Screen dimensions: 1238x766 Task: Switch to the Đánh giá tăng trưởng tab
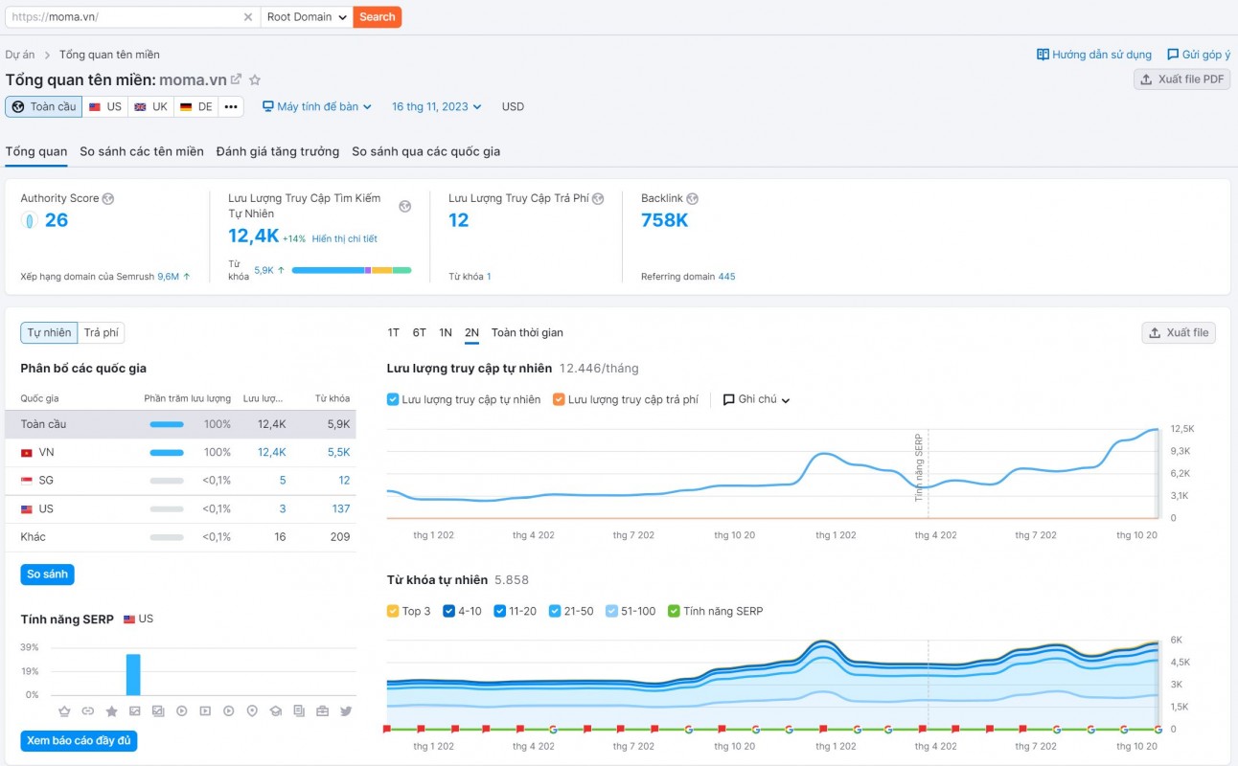coord(278,151)
